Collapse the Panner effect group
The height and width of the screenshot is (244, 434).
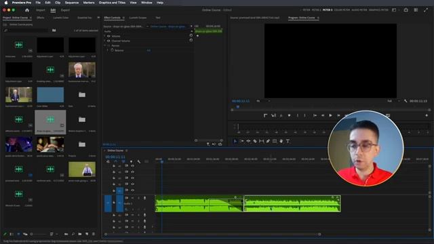pyautogui.click(x=104, y=45)
